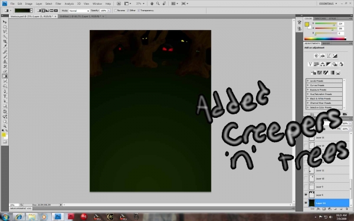The height and width of the screenshot is (221, 354).
Task: Launch Bridge from the application bar
Action: (119, 4)
